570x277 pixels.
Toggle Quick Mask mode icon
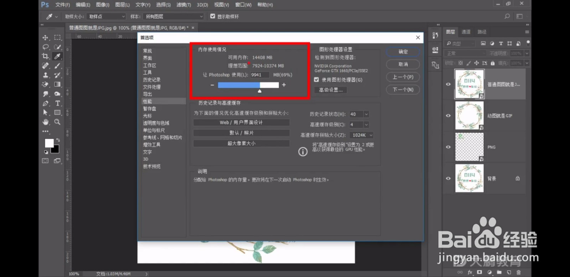[x=45, y=161]
